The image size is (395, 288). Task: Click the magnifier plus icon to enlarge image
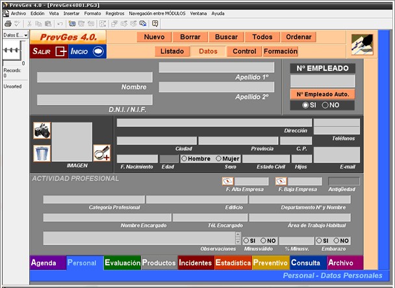(x=102, y=153)
